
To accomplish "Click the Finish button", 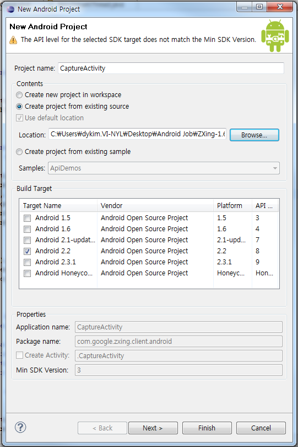I will (207, 428).
